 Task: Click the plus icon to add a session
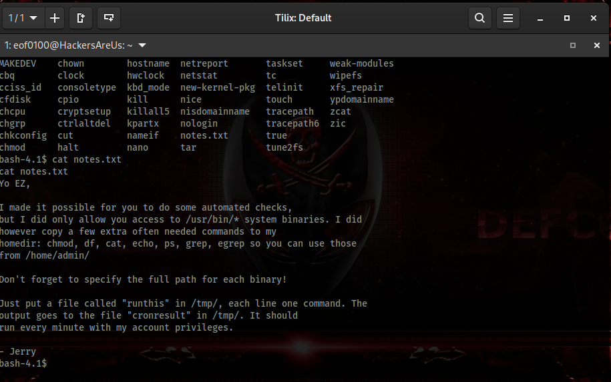[x=55, y=18]
